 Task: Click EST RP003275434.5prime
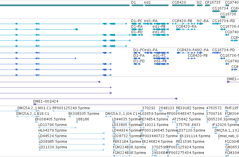(x=186, y=153)
